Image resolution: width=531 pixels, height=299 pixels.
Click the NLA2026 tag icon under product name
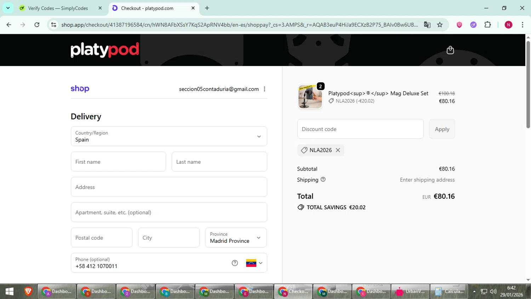tap(331, 101)
